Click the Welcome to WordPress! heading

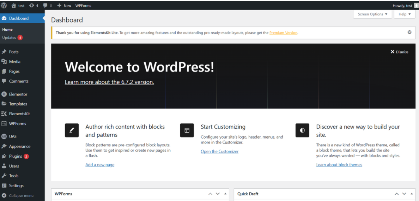pyautogui.click(x=139, y=67)
